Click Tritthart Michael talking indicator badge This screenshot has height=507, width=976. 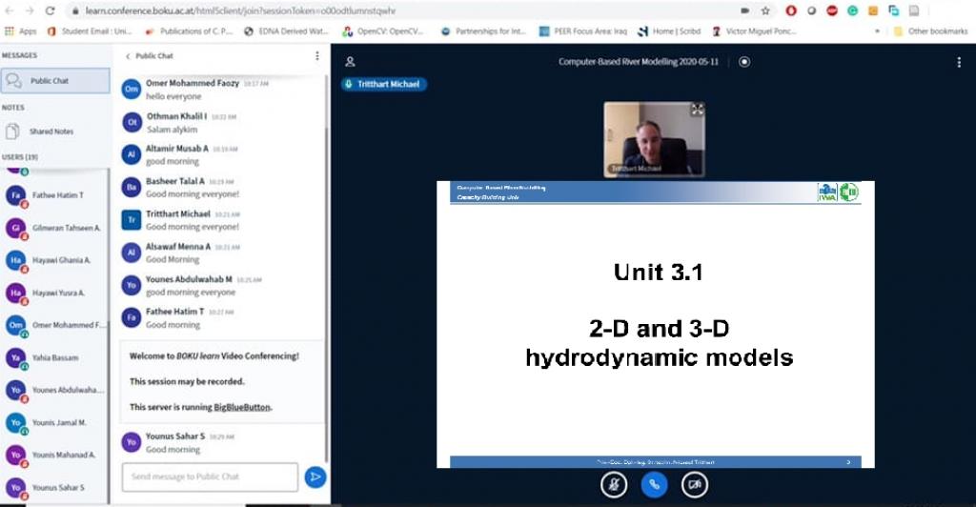tap(385, 84)
